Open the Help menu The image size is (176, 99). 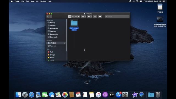click(50, 1)
